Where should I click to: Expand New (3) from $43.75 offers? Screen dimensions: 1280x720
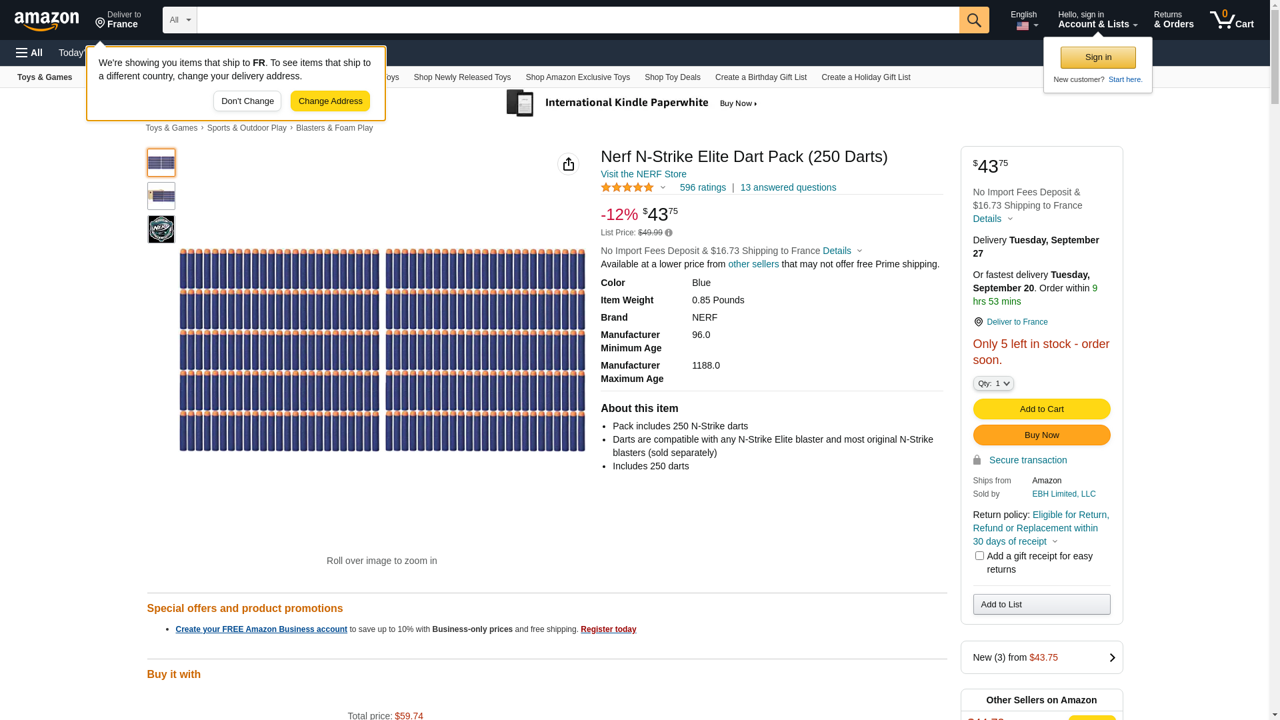tap(1041, 657)
